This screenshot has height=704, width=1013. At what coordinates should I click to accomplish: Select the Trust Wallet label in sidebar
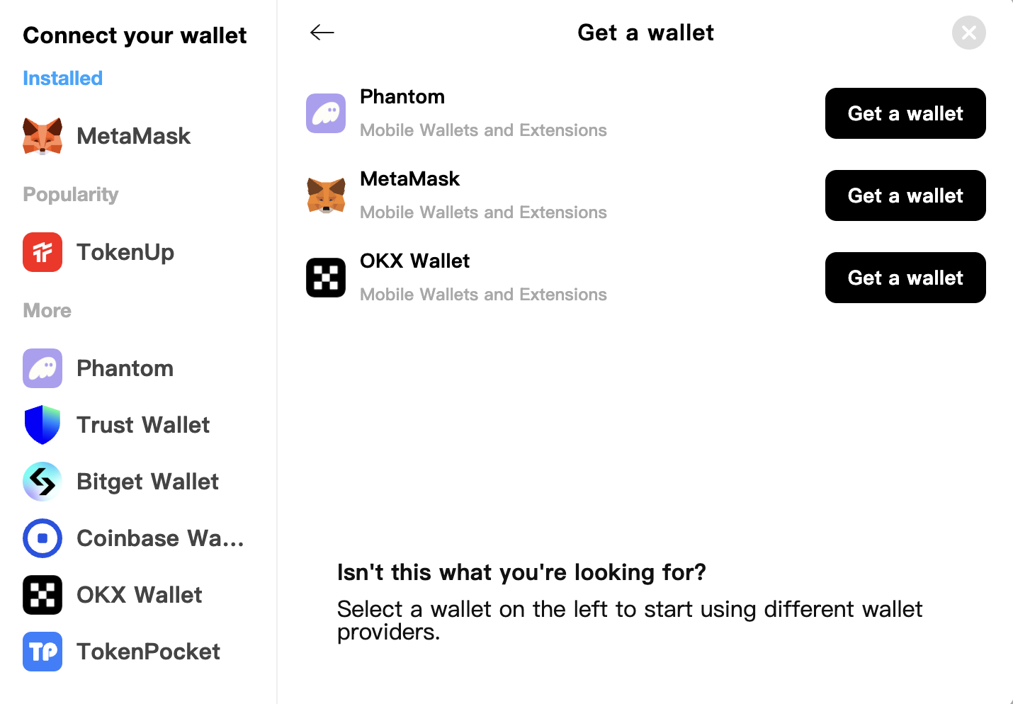tap(143, 425)
